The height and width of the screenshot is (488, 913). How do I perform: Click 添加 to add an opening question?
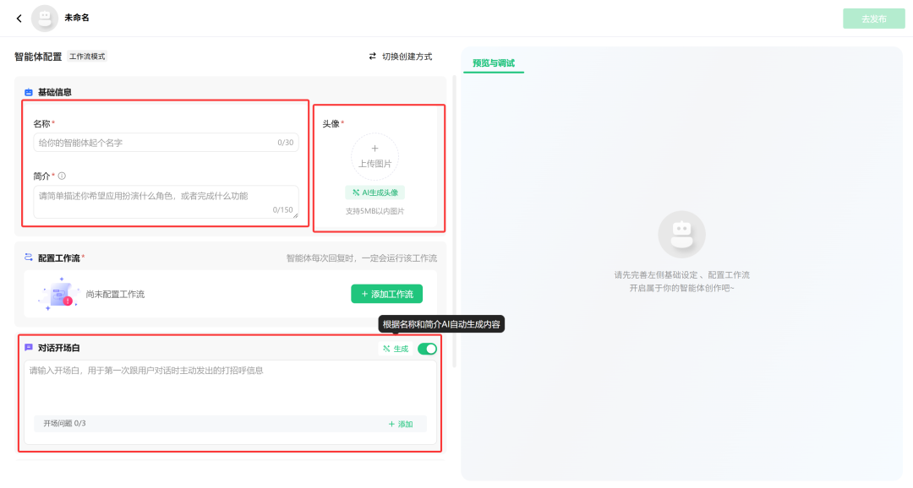[x=401, y=424]
